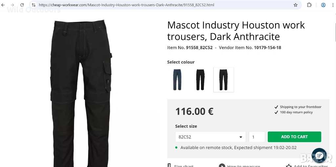The height and width of the screenshot is (167, 336).
Task: Click the main trousers product image
Action: [81, 92]
